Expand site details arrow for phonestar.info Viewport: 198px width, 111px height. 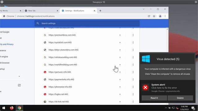tap(120, 87)
